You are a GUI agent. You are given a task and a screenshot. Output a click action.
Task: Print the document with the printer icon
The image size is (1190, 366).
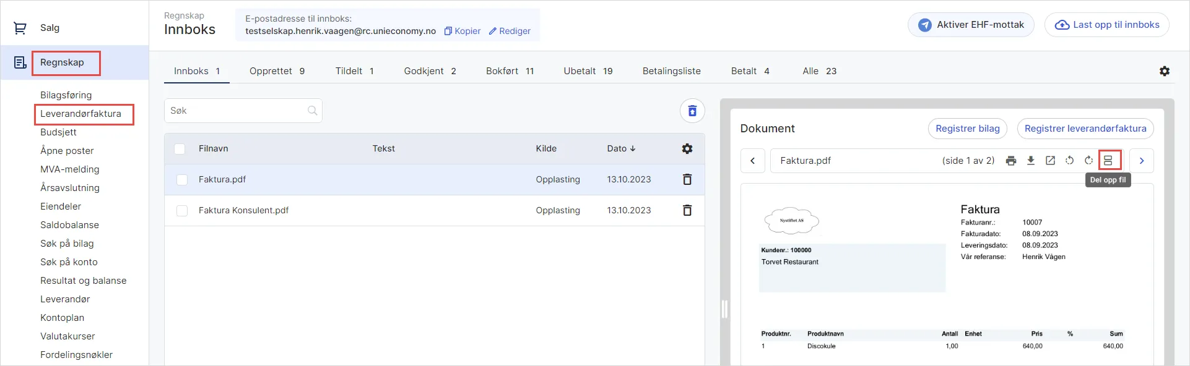click(1011, 161)
